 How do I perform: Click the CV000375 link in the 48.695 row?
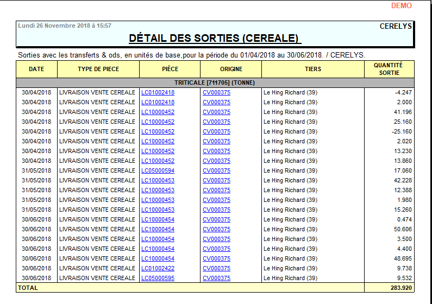click(216, 258)
